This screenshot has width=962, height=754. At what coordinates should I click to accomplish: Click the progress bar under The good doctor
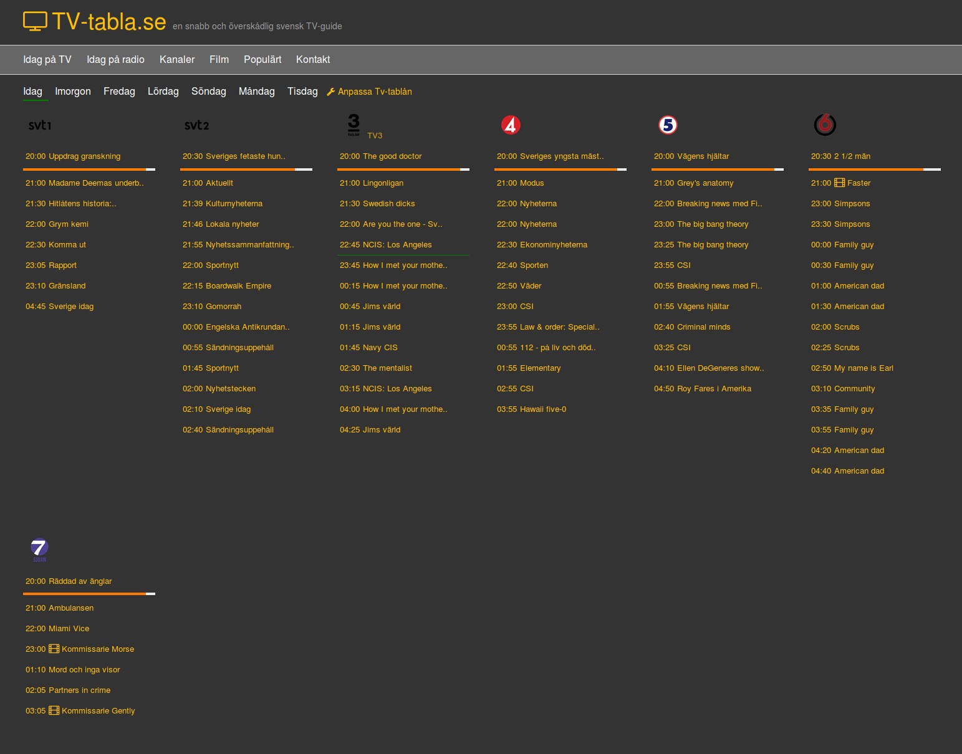pyautogui.click(x=403, y=169)
